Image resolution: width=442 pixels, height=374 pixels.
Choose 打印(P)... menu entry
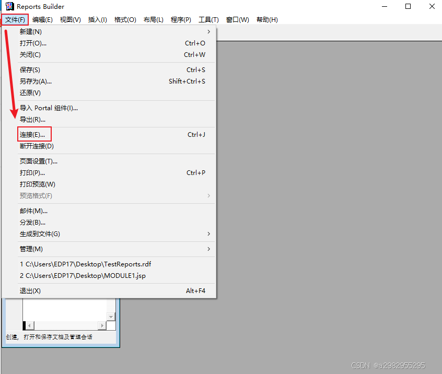[x=116, y=172]
